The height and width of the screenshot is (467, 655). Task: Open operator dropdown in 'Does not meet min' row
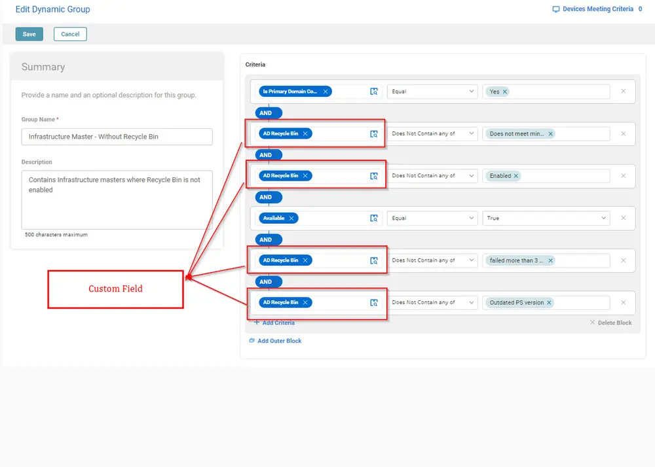click(x=432, y=133)
